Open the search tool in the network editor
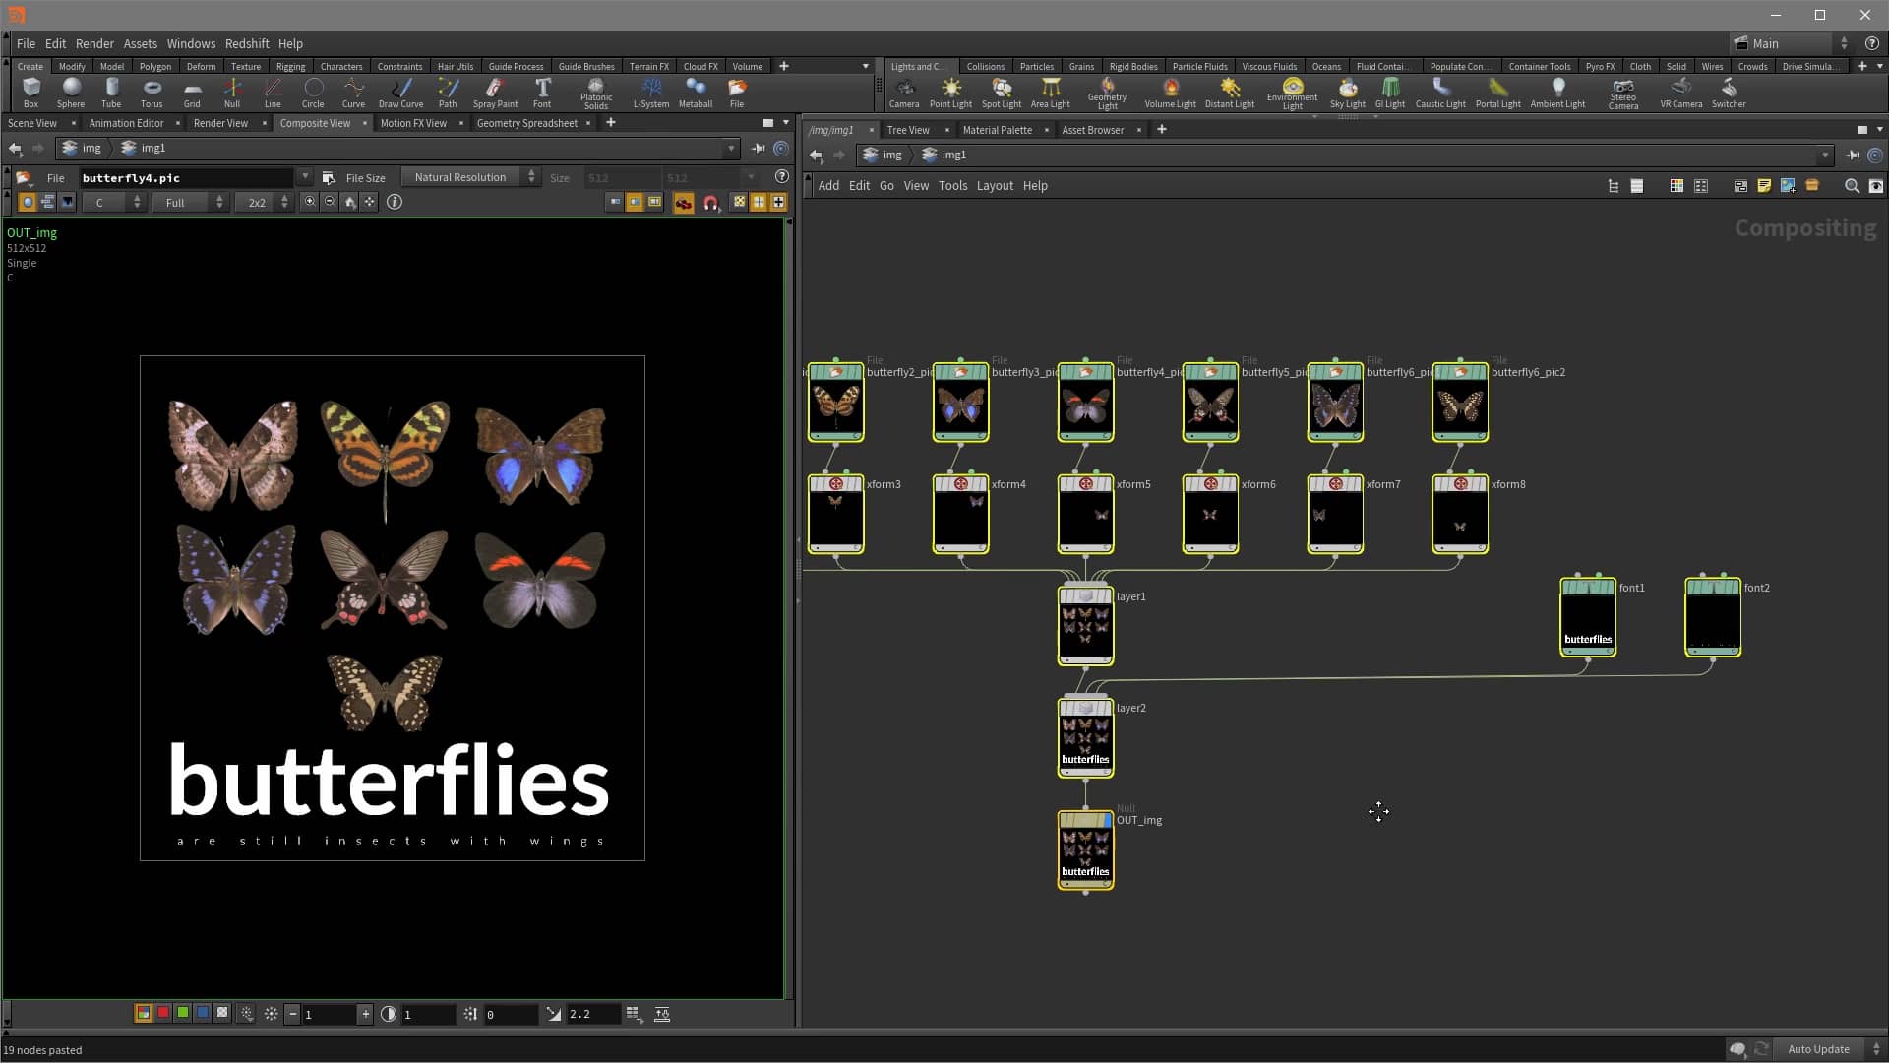The image size is (1889, 1063). (x=1852, y=186)
